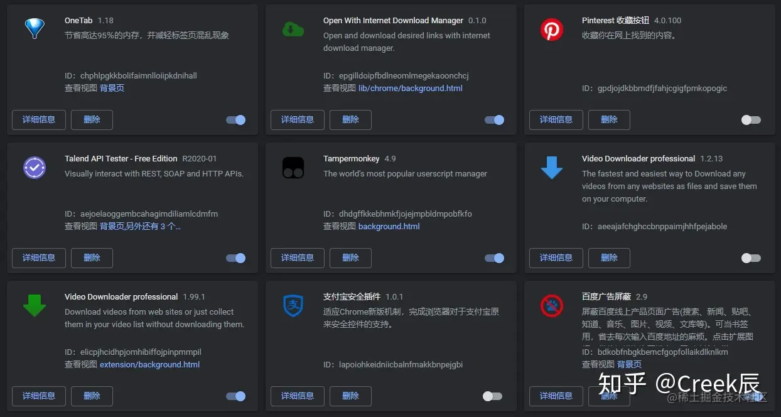Select Pinterest ID gpdjojdkbbmdfjfahjcgigfpmkopogic
The width and height of the screenshot is (781, 417).
pyautogui.click(x=662, y=88)
